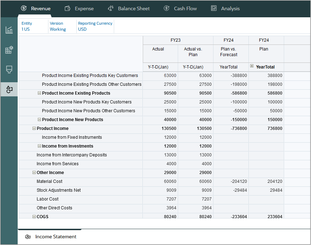Switch to the Cash Flow tab

[x=180, y=8]
